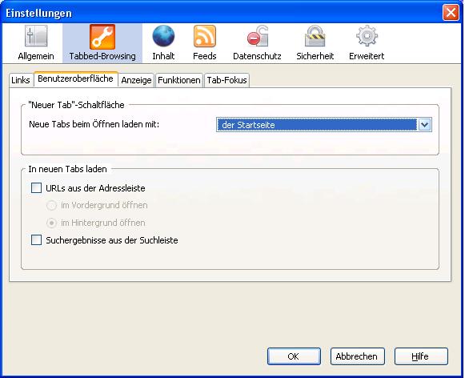Switch to the Anzeige tab

click(136, 80)
